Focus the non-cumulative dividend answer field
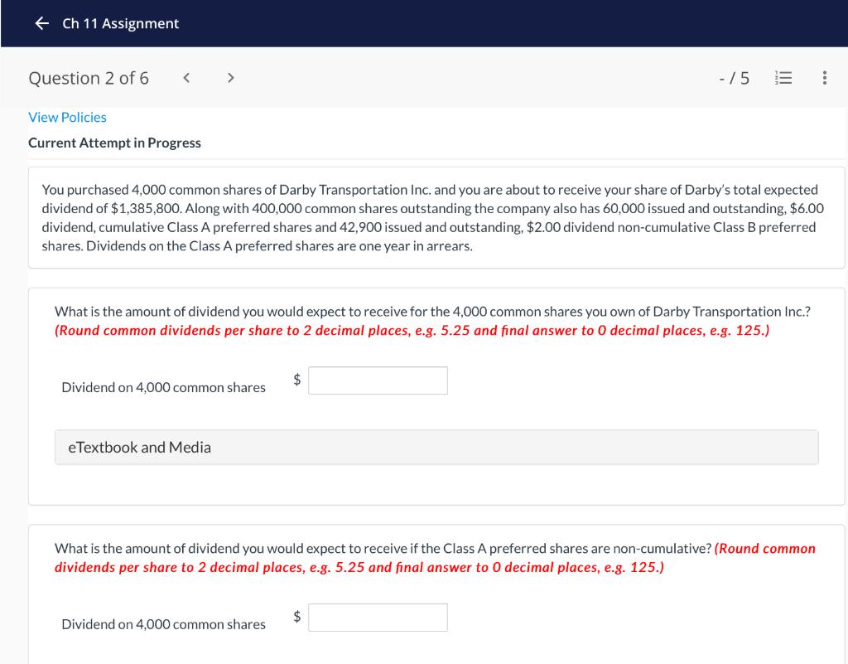 coord(377,616)
